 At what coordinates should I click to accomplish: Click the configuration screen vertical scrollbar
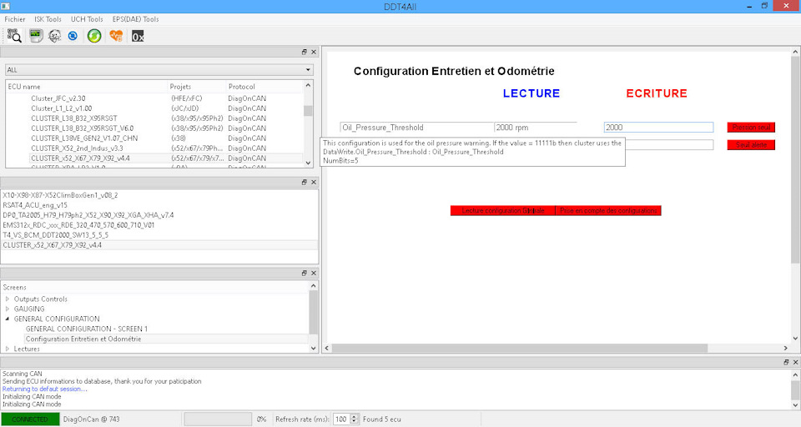(x=795, y=161)
